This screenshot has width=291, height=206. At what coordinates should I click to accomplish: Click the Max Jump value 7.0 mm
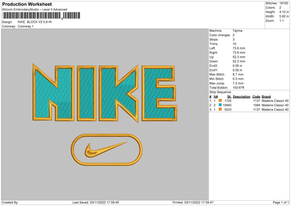coord(238,83)
